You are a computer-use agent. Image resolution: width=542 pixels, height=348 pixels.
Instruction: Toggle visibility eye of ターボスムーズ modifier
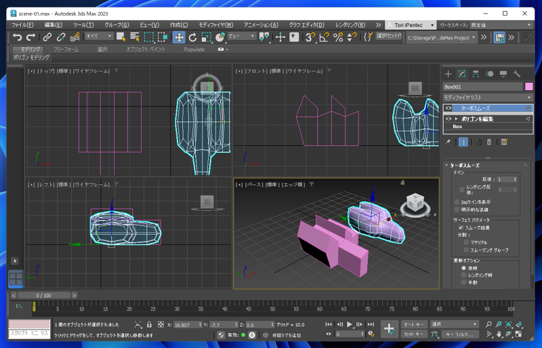pos(449,109)
